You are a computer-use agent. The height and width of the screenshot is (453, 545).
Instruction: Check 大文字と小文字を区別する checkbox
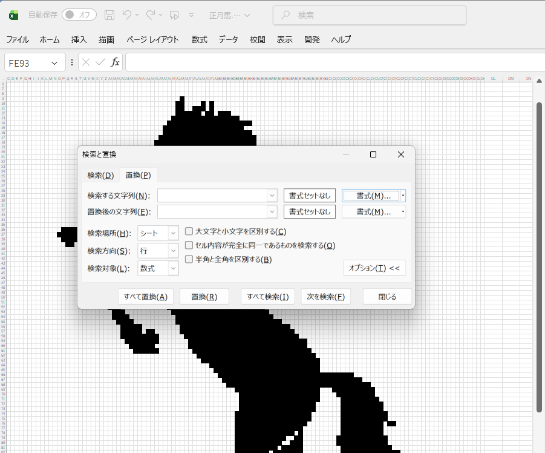tap(189, 231)
